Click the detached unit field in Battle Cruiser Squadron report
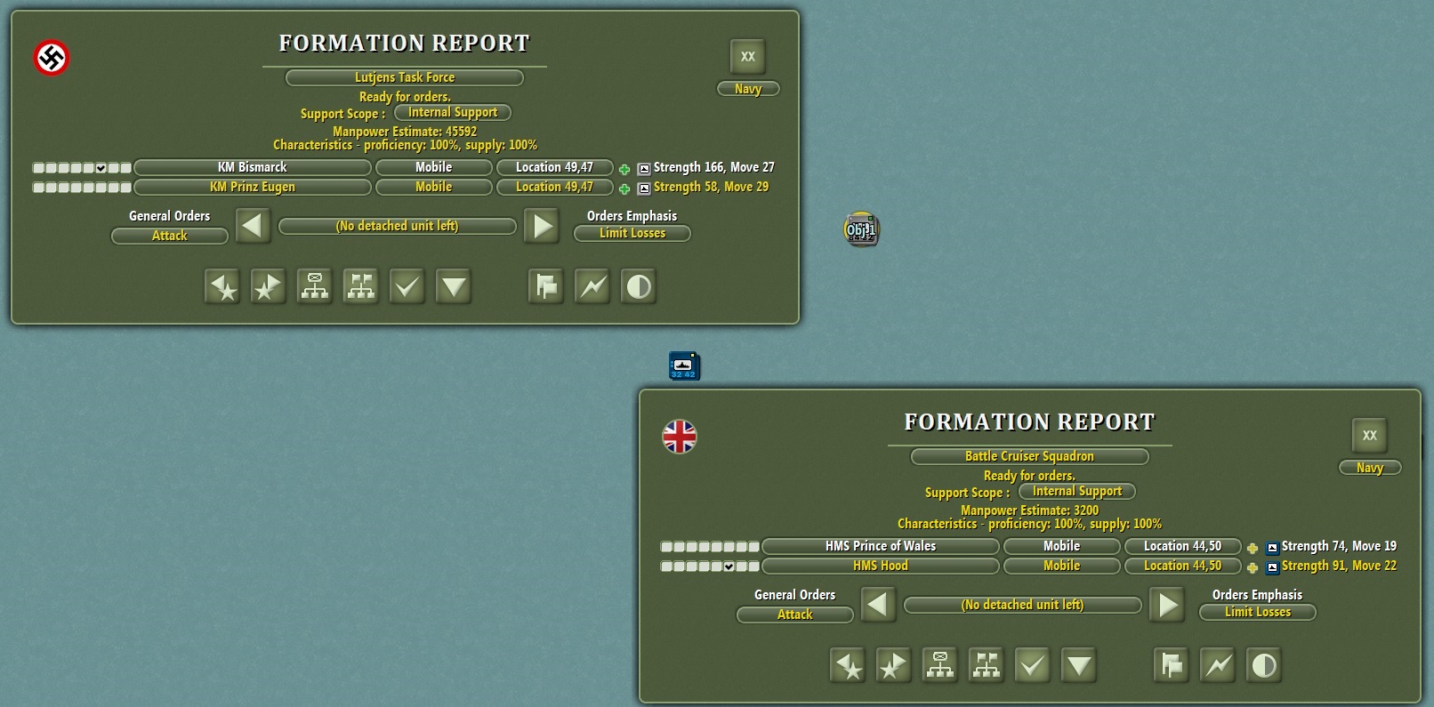The height and width of the screenshot is (707, 1434). (x=1023, y=605)
